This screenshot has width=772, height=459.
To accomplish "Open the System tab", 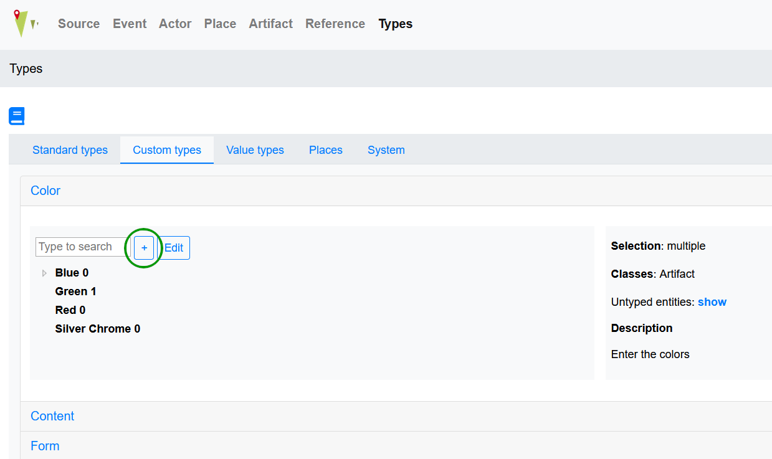I will coord(386,150).
